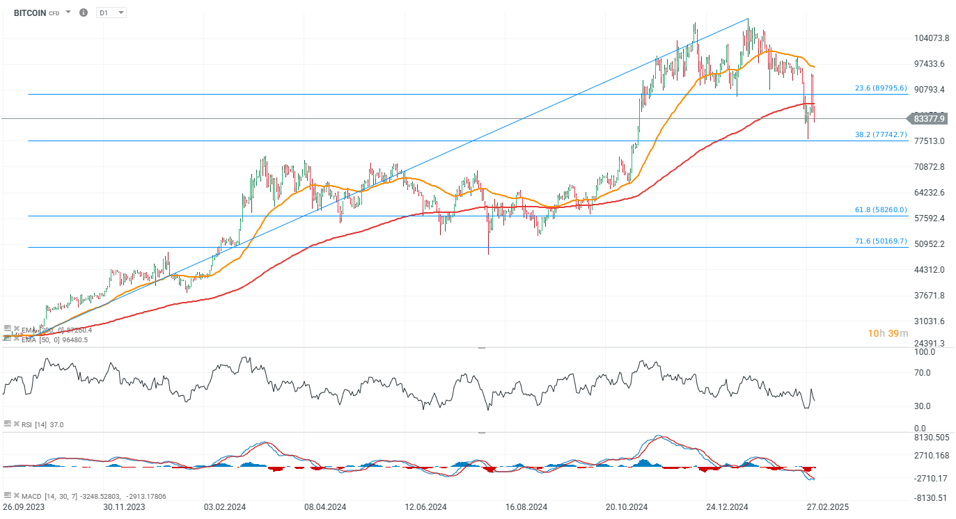
Task: Open settings icon for EMA 200 indicator
Action: coord(7,328)
